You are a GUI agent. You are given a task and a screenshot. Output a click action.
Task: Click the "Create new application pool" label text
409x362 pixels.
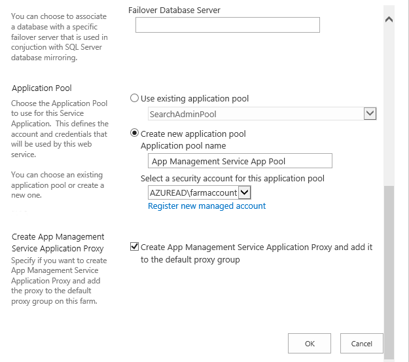[193, 134]
